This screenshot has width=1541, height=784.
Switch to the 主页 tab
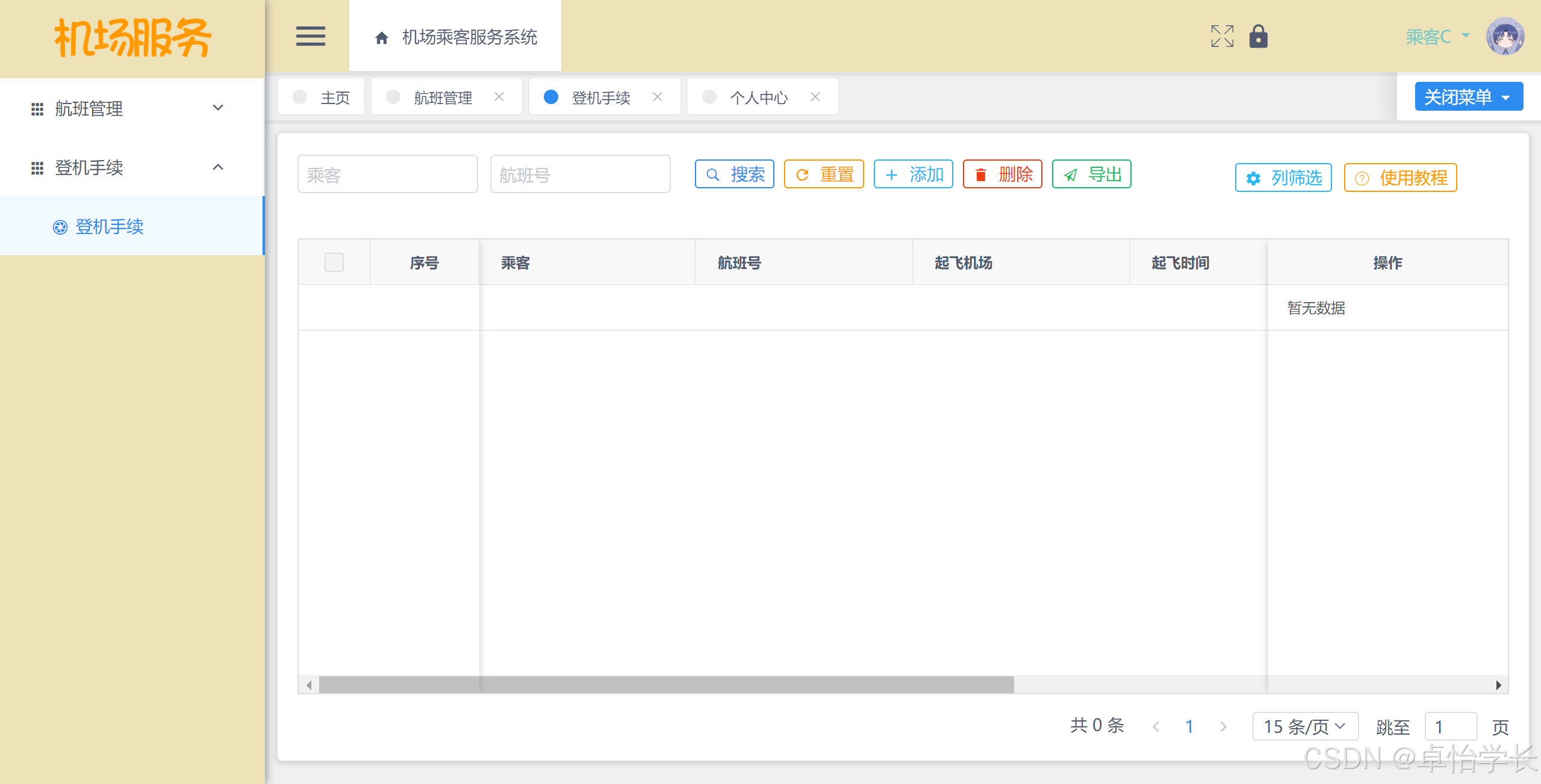point(321,97)
